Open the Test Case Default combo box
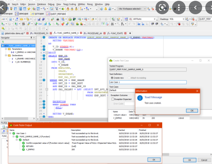212x164 pixels. pos(122,90)
